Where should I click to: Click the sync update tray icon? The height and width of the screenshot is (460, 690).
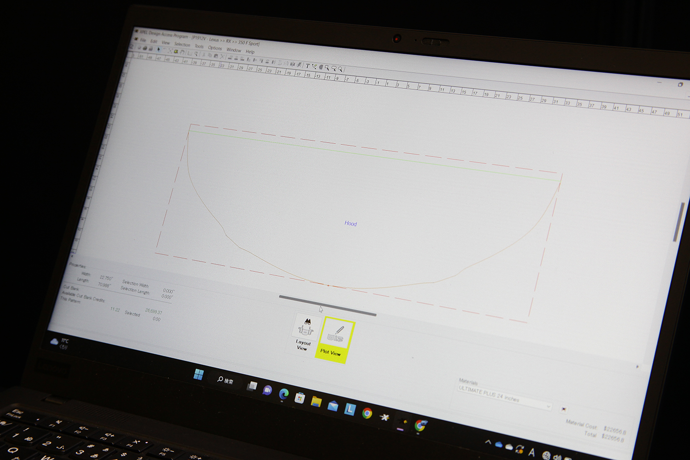point(520,449)
